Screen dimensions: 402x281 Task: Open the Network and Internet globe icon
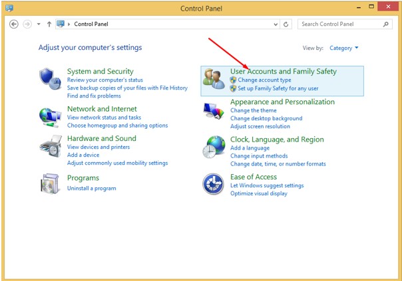point(51,118)
